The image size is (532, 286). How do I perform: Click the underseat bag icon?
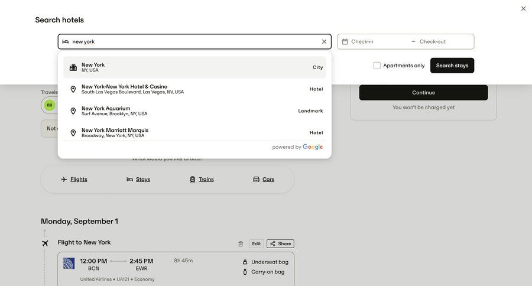coord(245,262)
